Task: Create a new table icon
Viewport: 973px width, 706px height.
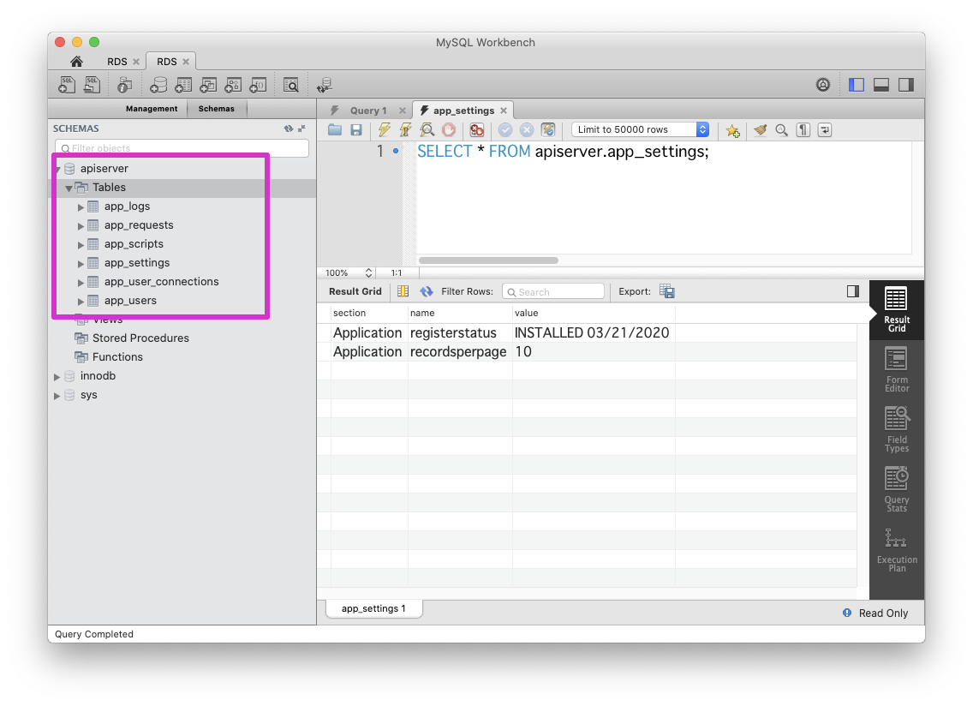Action: (183, 85)
